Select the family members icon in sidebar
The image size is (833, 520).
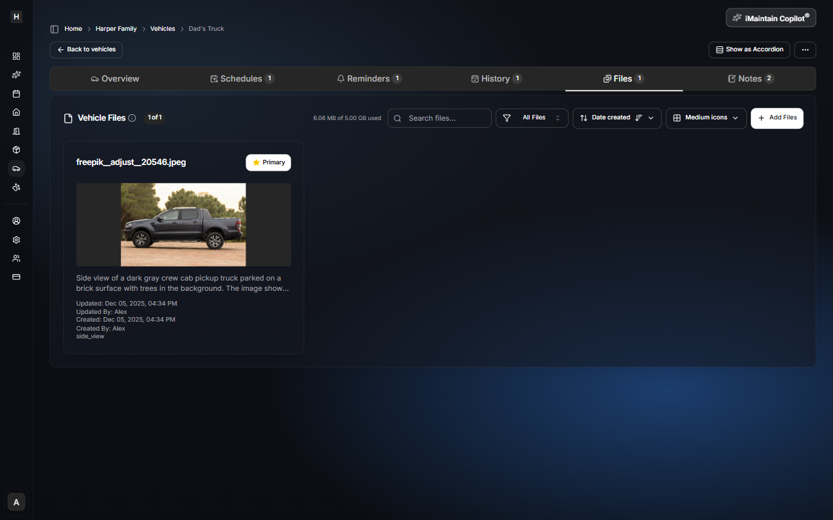(x=16, y=258)
